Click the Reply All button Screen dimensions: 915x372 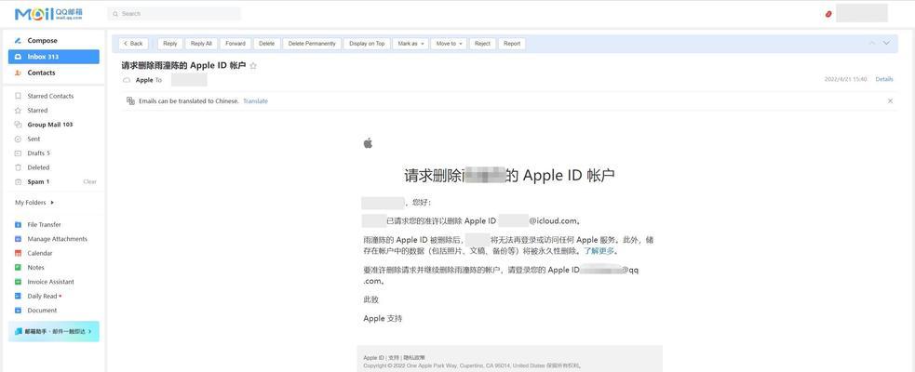click(201, 44)
